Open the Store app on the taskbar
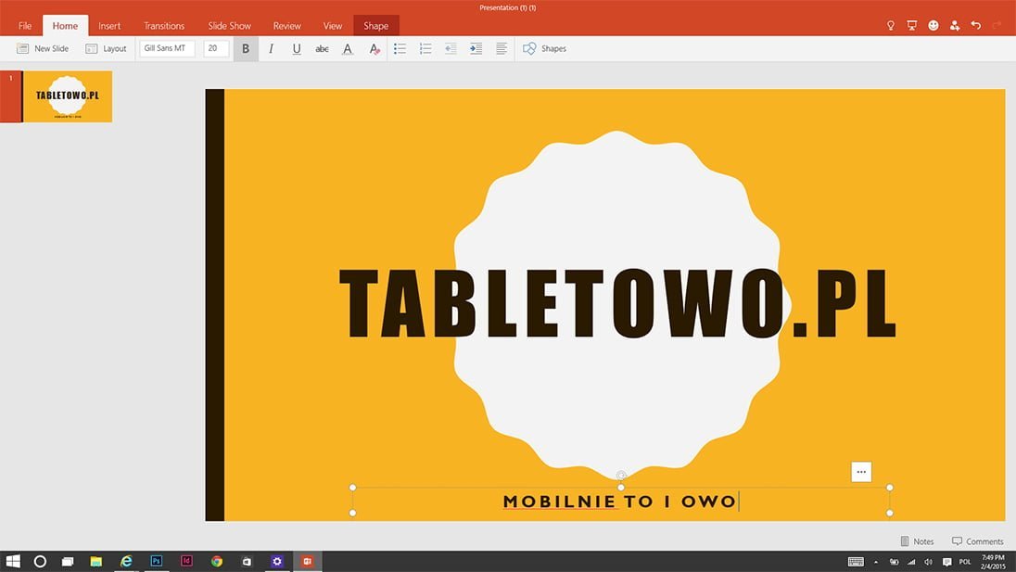The width and height of the screenshot is (1016, 572). pos(247,562)
